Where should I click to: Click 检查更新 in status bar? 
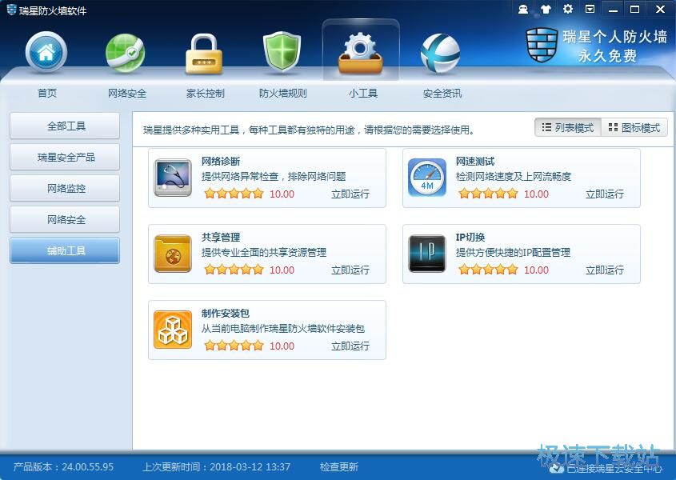[x=339, y=466]
